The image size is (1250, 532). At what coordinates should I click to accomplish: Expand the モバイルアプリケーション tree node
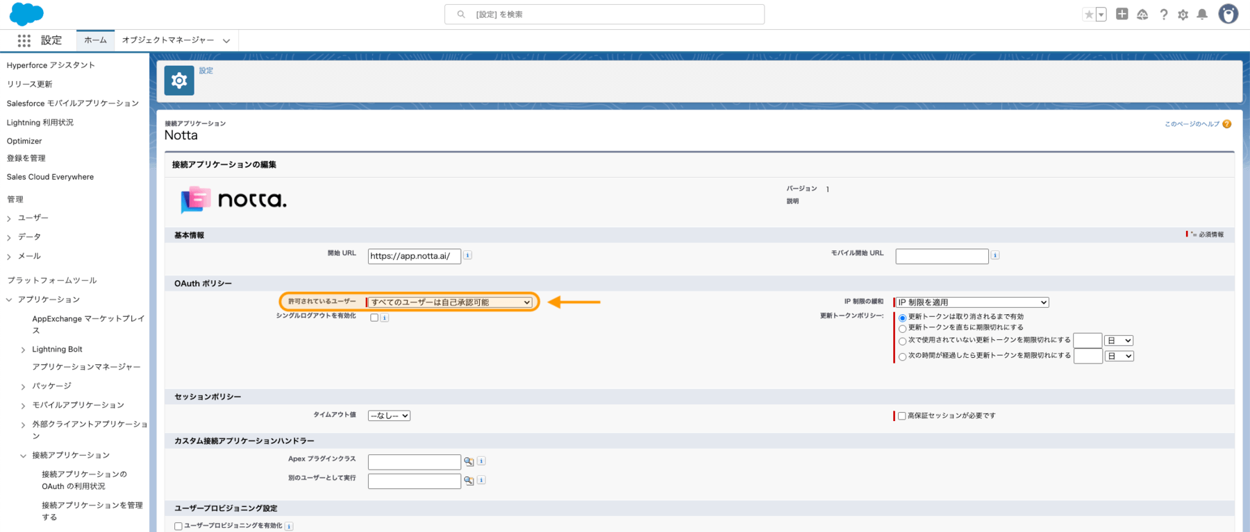23,406
